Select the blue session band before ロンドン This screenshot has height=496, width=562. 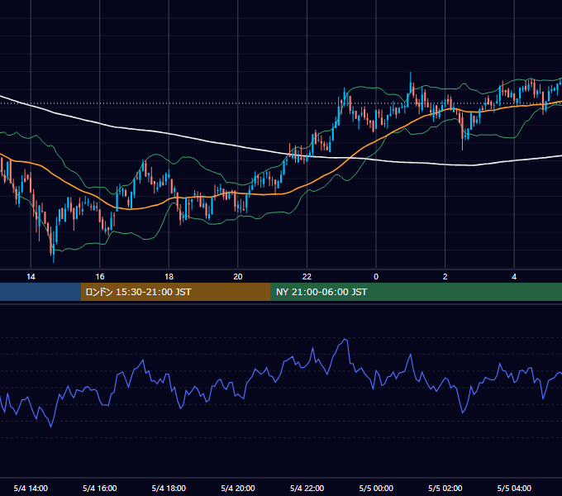[40, 292]
